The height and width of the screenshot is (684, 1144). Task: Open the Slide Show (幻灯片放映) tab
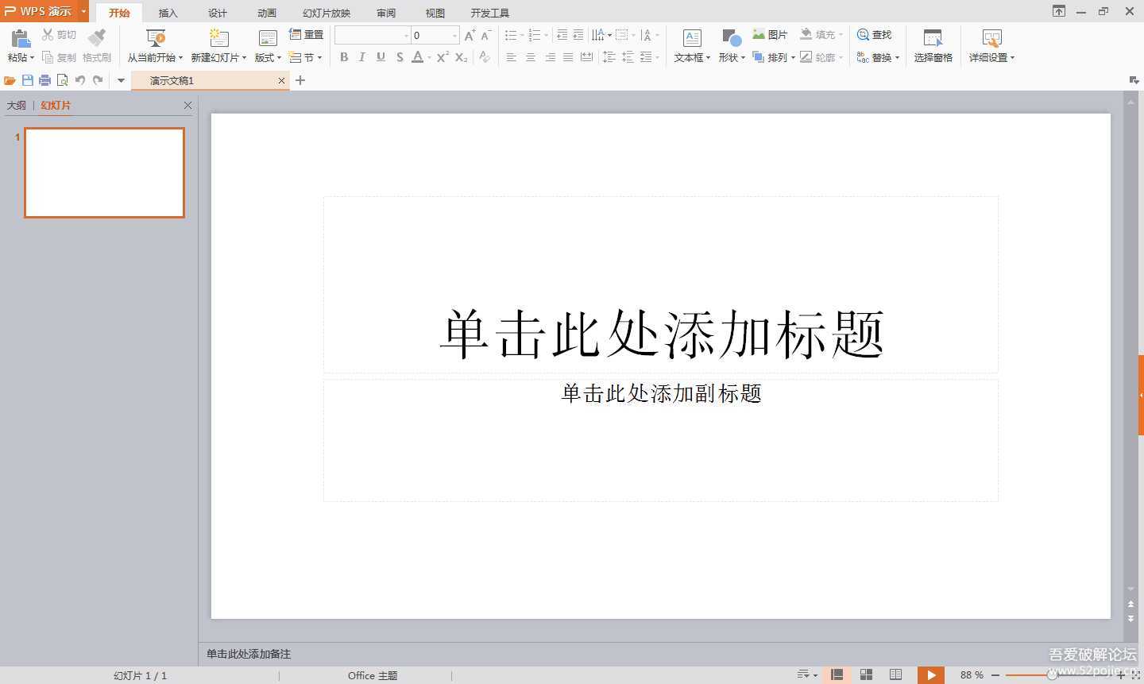[x=327, y=13]
